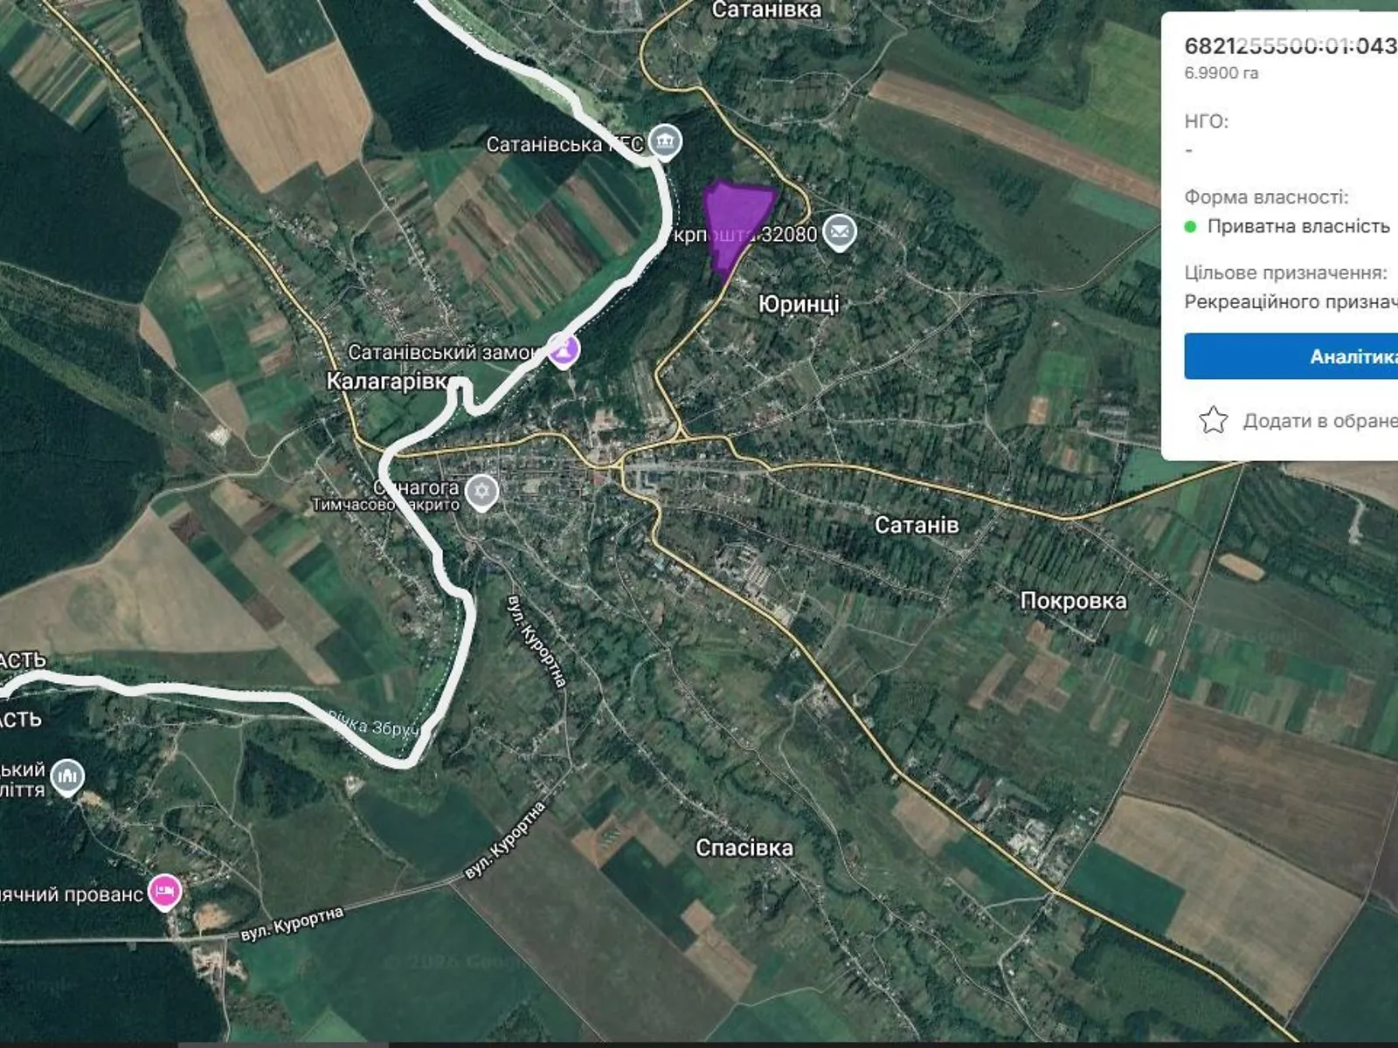Click the Покровка village label
1398x1048 pixels.
point(1073,601)
